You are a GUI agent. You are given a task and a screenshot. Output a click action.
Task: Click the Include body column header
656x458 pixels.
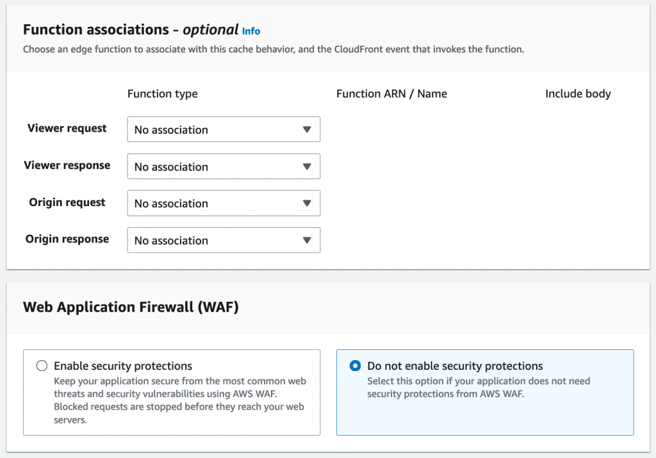pos(578,94)
